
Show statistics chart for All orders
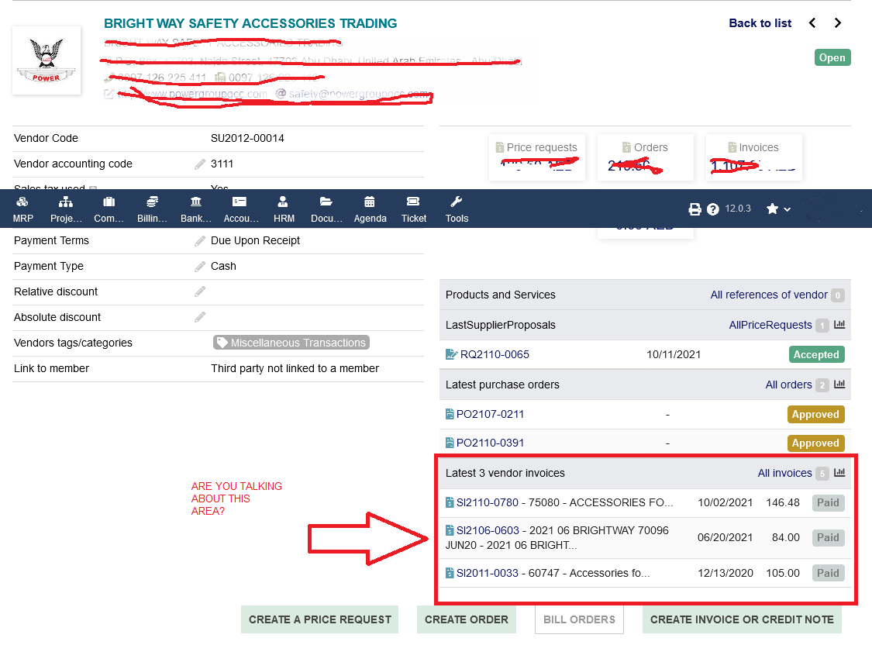pos(839,385)
